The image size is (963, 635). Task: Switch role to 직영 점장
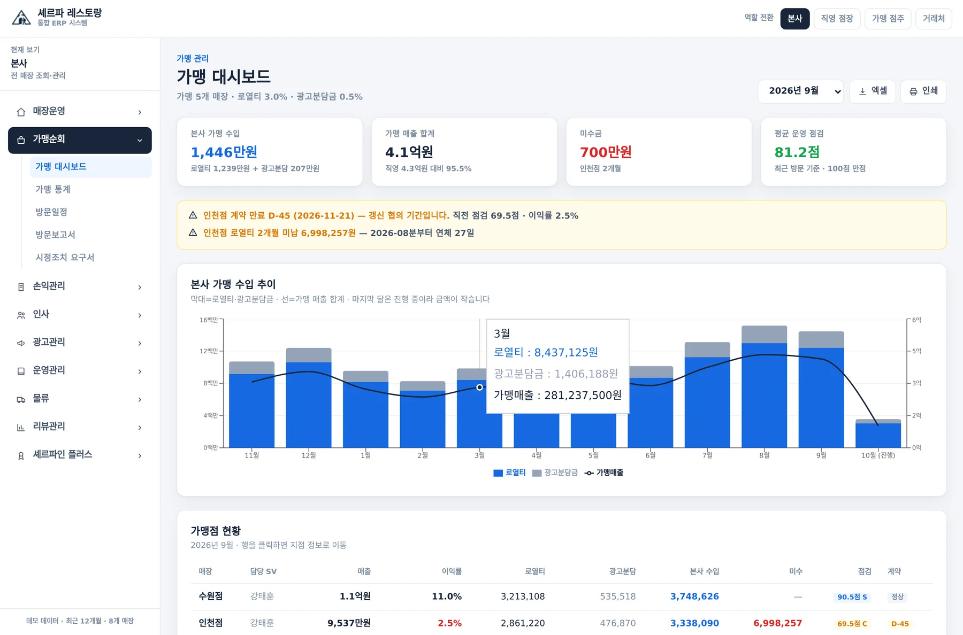point(837,19)
